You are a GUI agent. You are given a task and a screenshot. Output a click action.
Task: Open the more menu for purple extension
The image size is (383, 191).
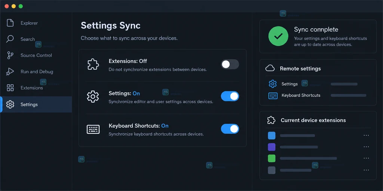[x=366, y=147]
